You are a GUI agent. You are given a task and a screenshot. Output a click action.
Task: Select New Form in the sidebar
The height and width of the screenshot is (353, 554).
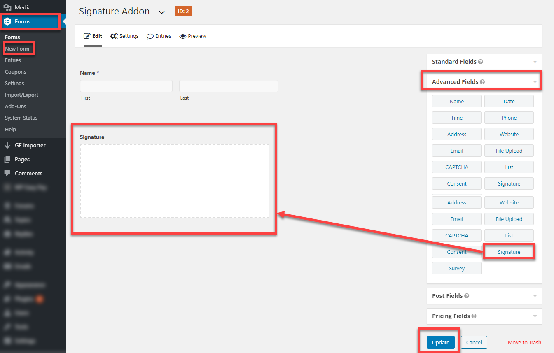[18, 49]
